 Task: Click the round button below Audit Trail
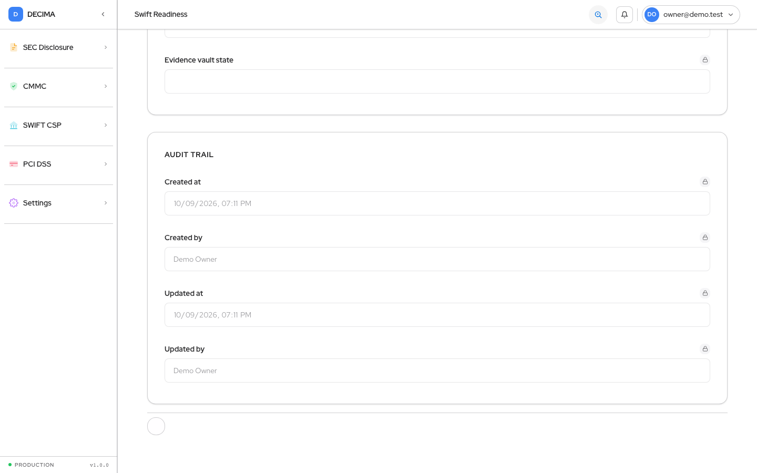(156, 426)
